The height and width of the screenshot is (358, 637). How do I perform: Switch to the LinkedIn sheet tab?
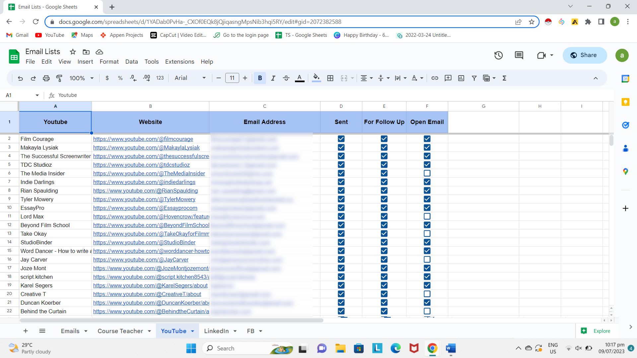[216, 331]
